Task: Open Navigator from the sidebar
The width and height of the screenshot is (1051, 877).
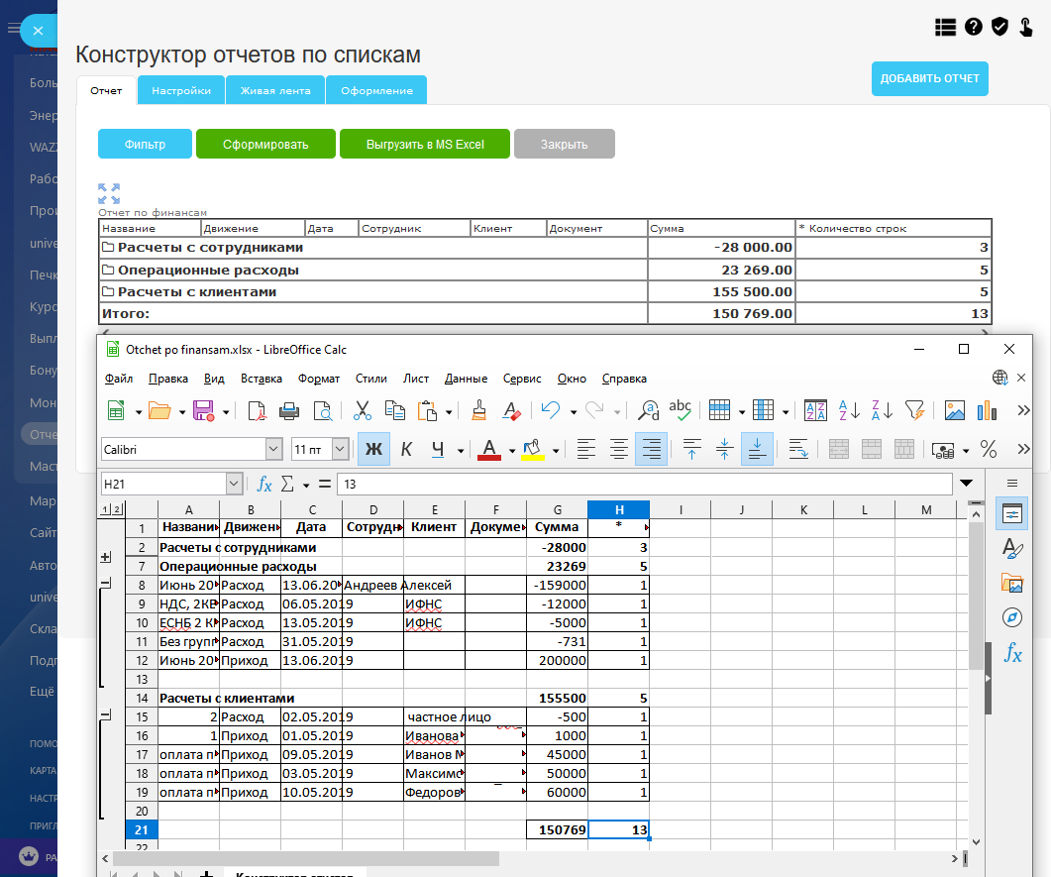Action: click(1012, 617)
